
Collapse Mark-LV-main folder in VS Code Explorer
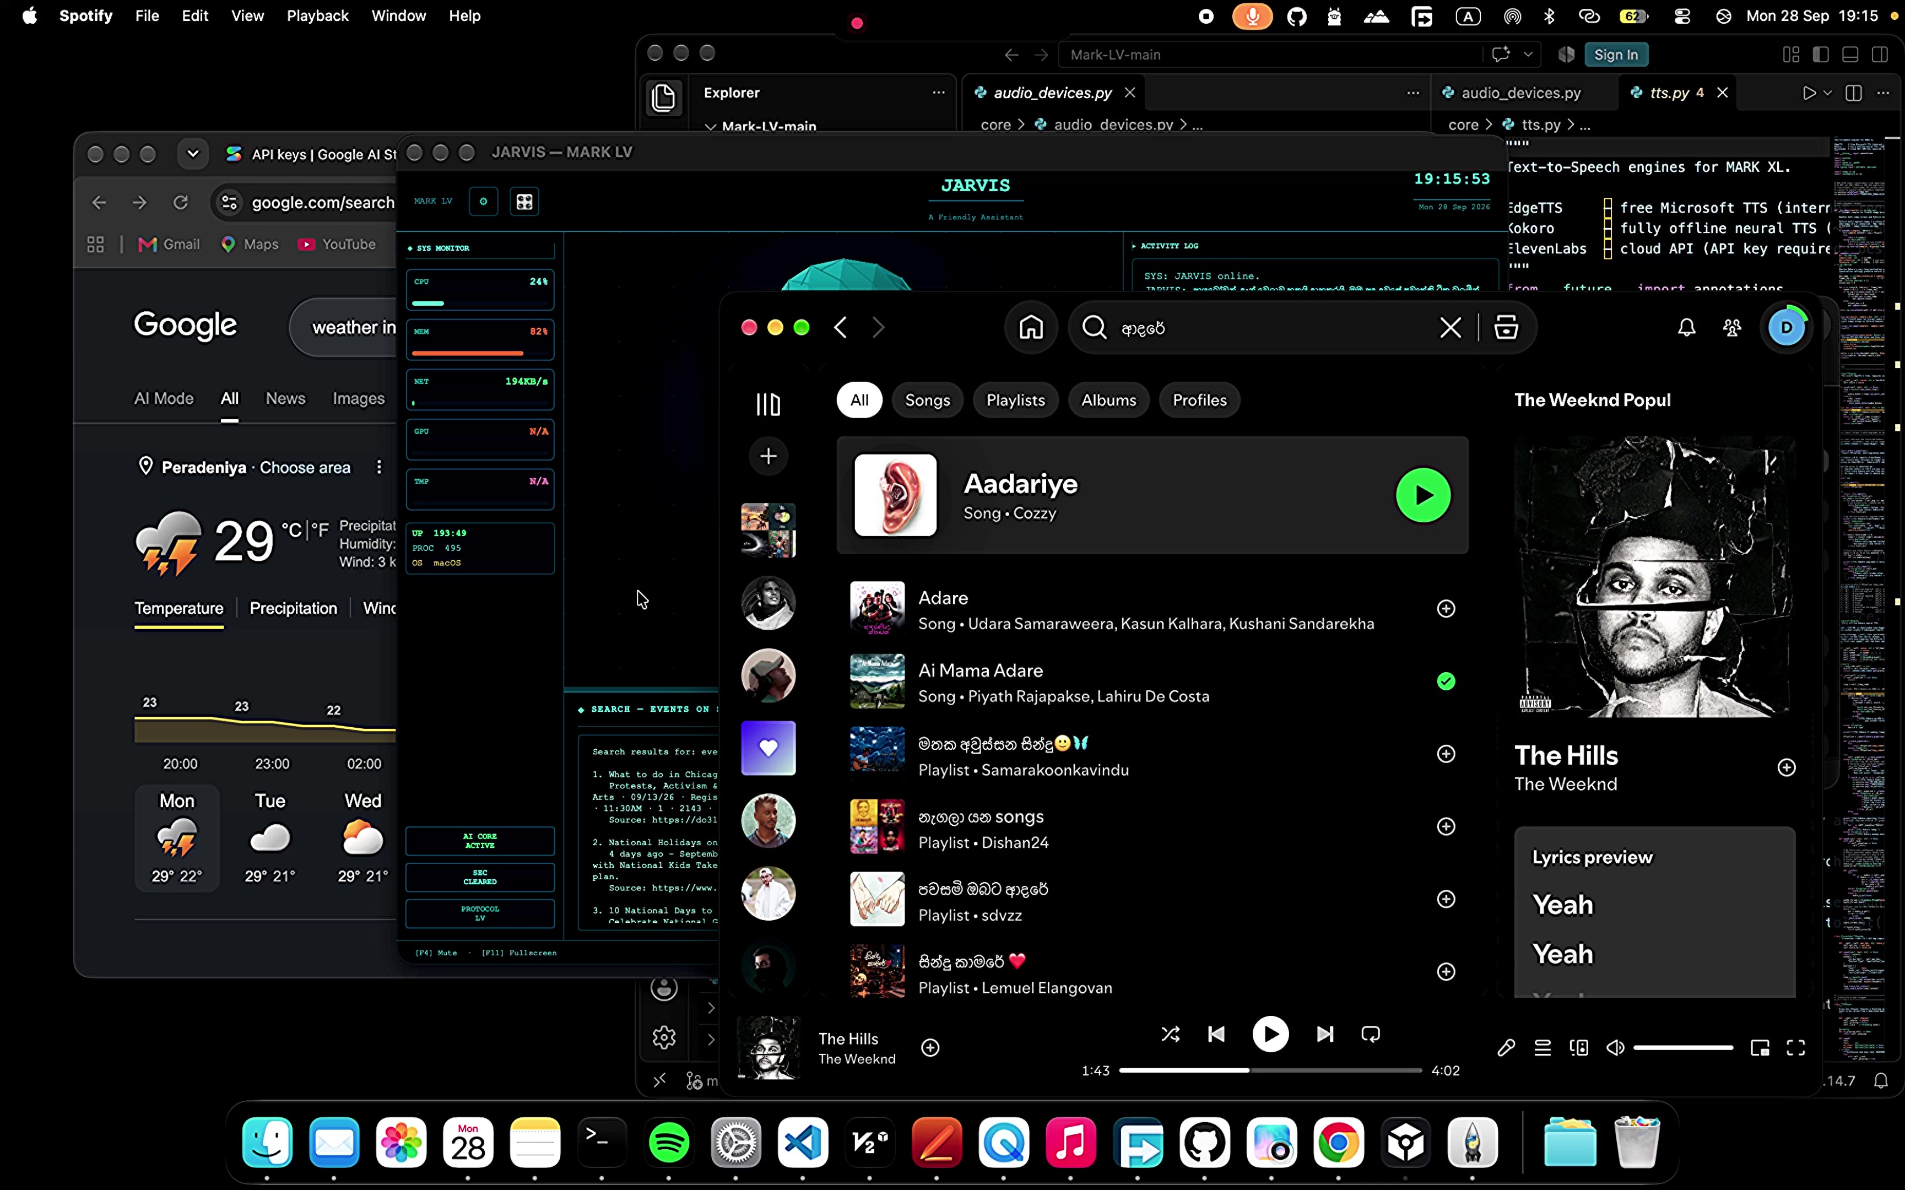point(711,127)
